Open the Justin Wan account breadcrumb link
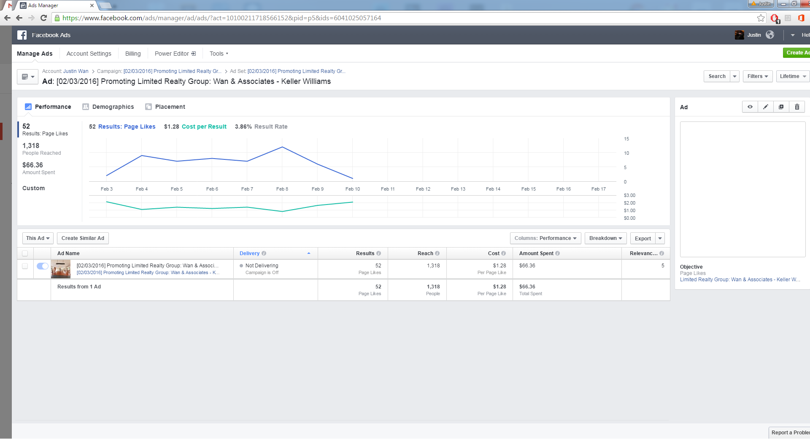Viewport: 810px width, 439px height. coord(76,71)
